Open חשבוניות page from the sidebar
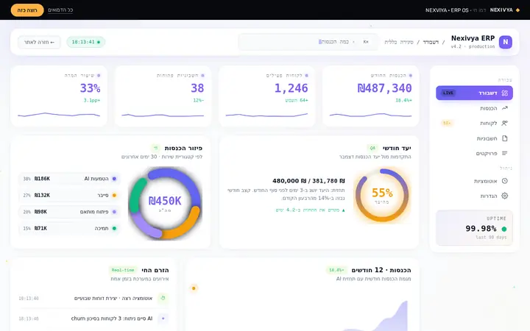The width and height of the screenshot is (530, 331). (x=474, y=138)
